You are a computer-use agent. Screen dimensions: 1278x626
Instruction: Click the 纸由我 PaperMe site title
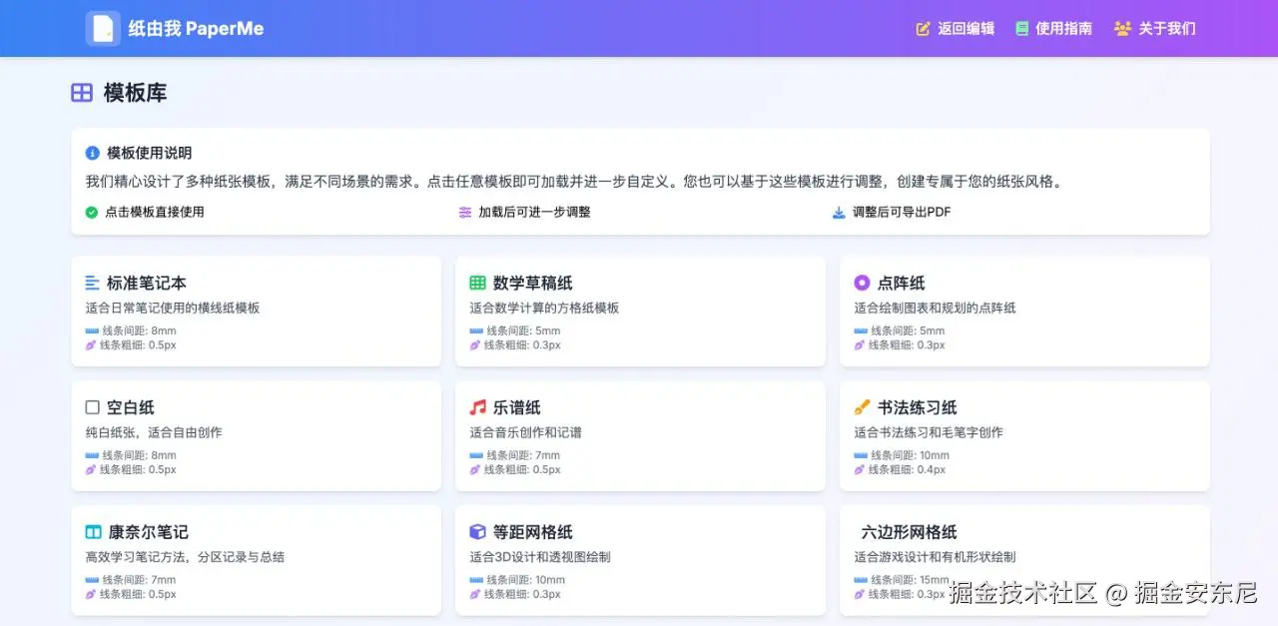tap(196, 28)
